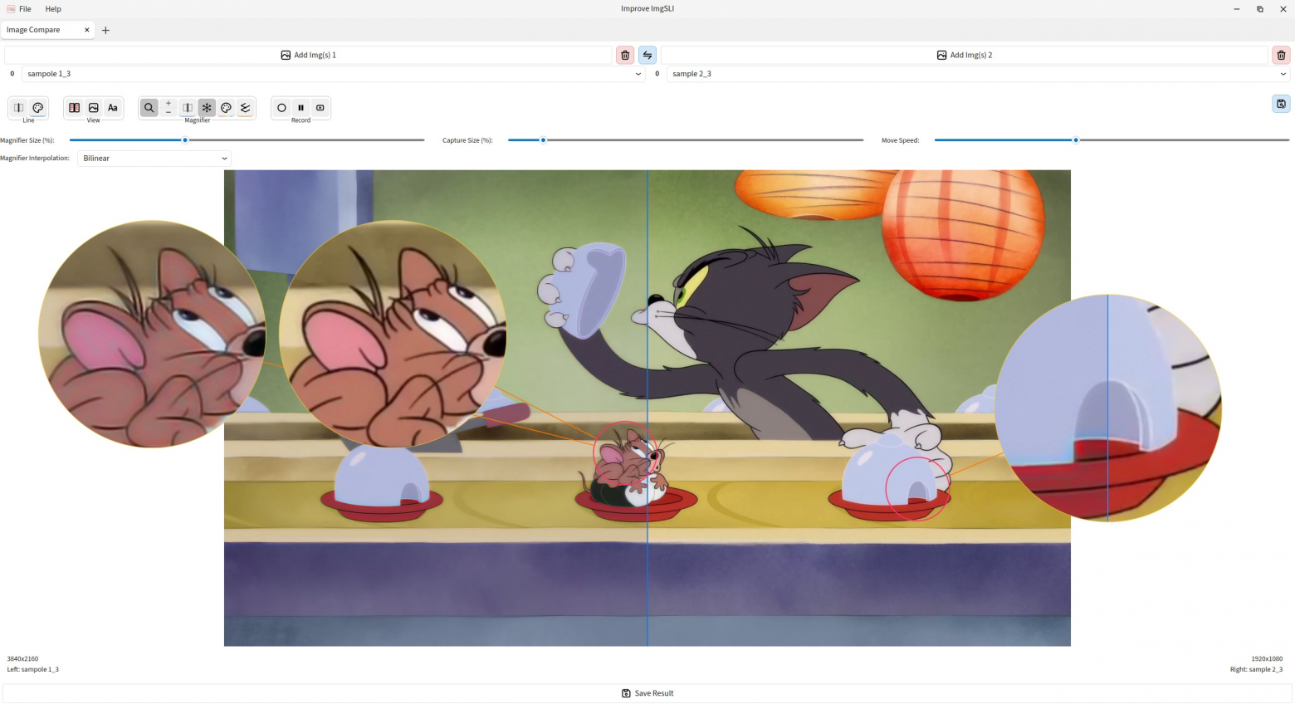Toggle the divider line visibility button
This screenshot has width=1295, height=704.
(x=19, y=108)
